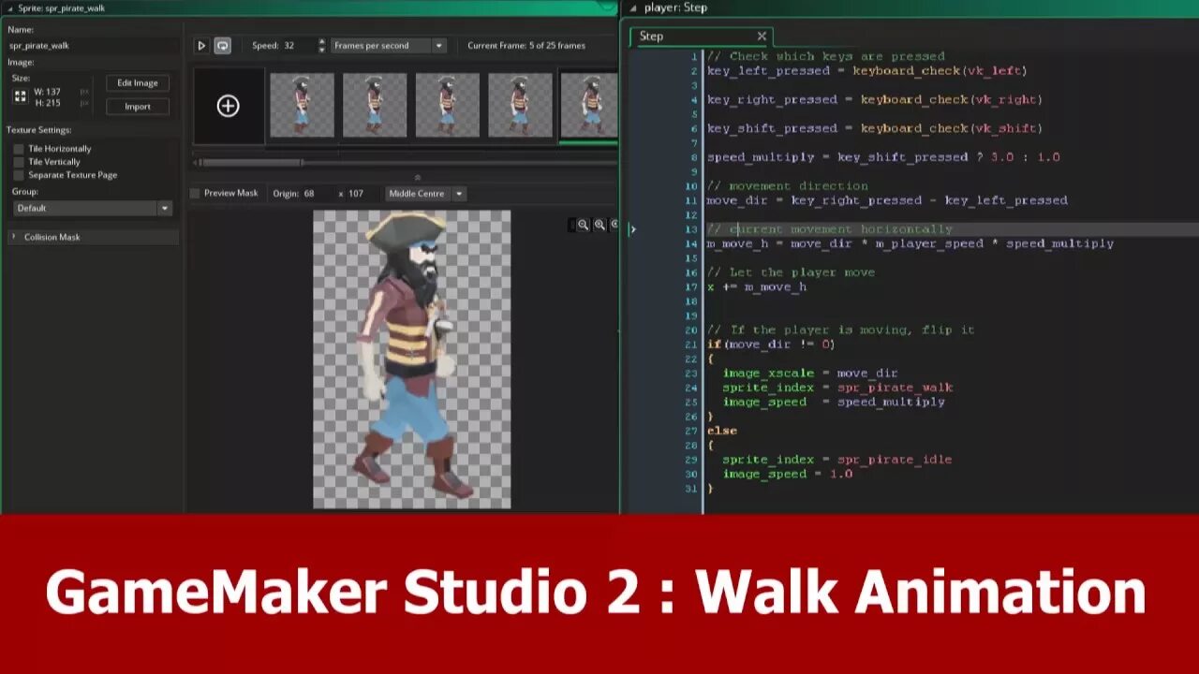Image resolution: width=1199 pixels, height=674 pixels.
Task: Check Separate Texture Page option
Action: (x=18, y=175)
